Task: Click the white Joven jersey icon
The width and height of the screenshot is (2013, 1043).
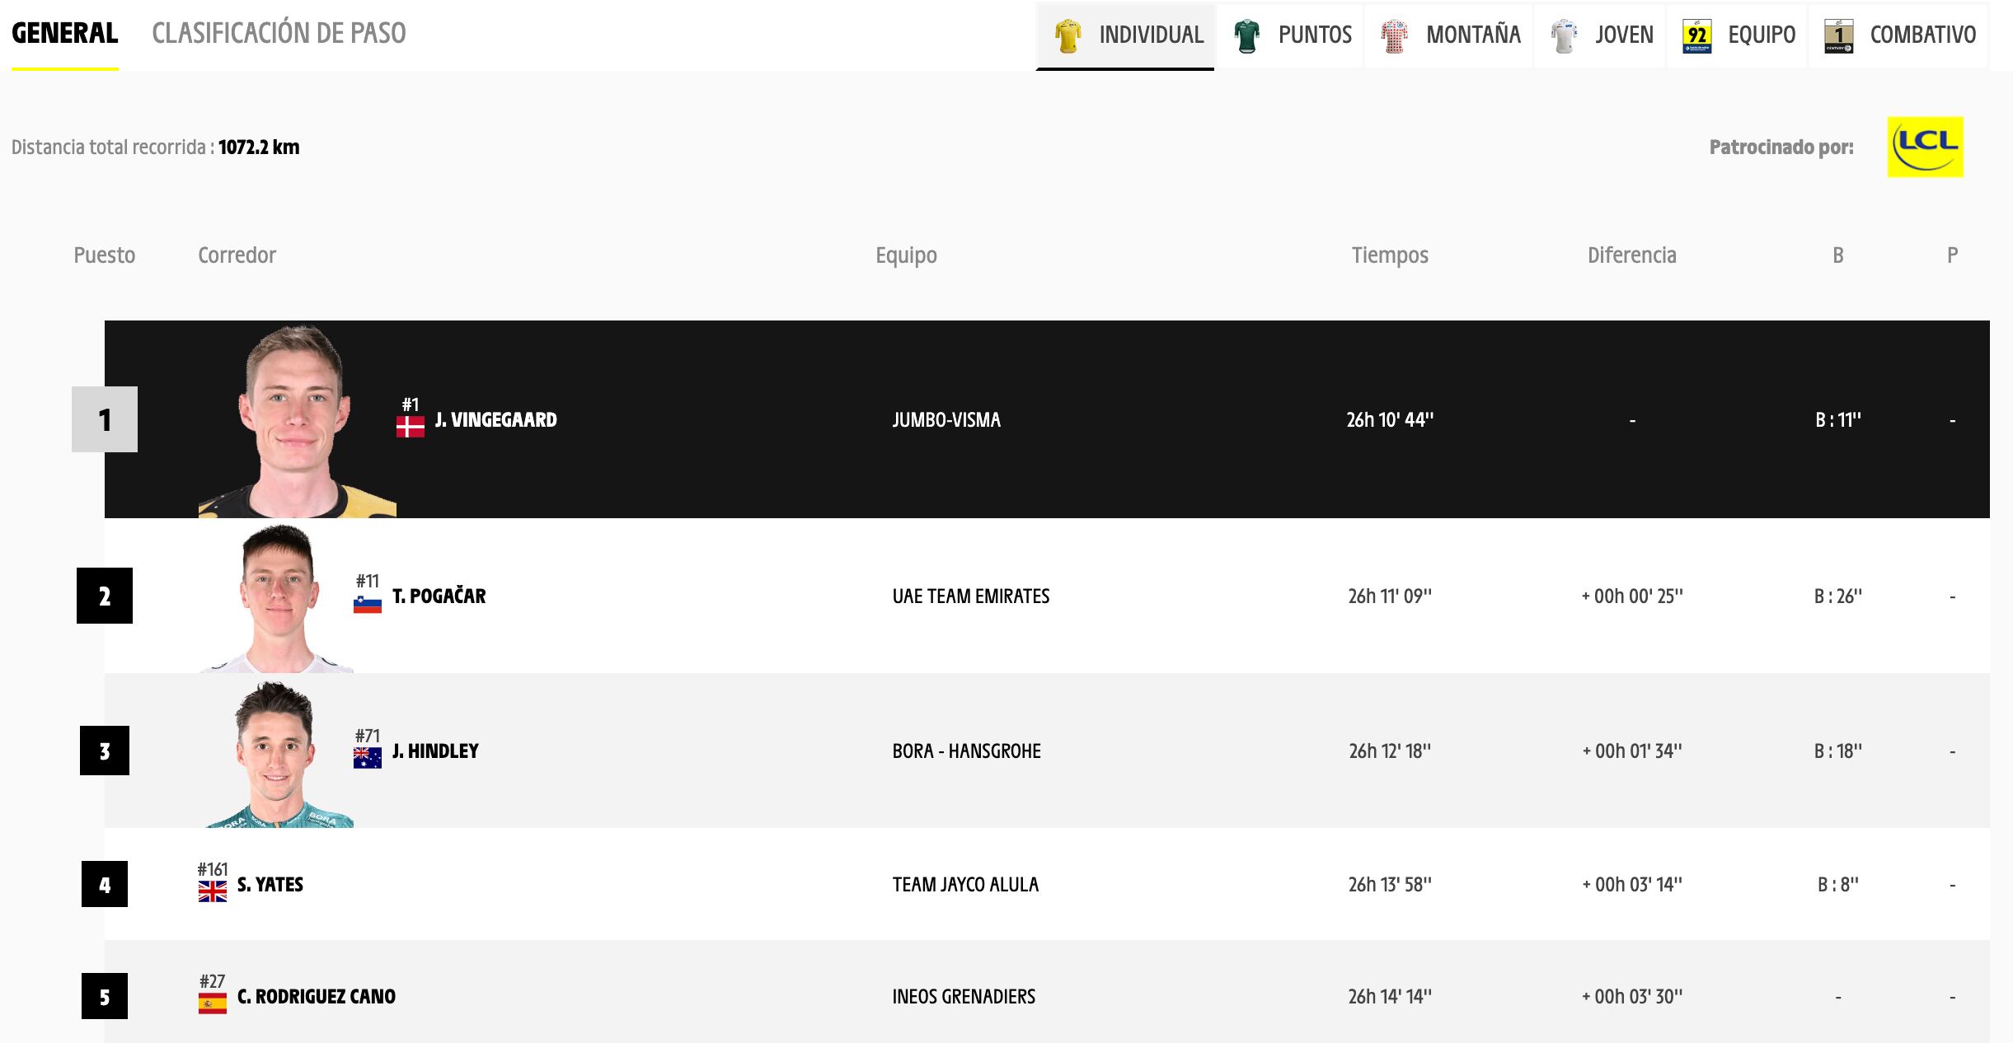Action: point(1563,36)
